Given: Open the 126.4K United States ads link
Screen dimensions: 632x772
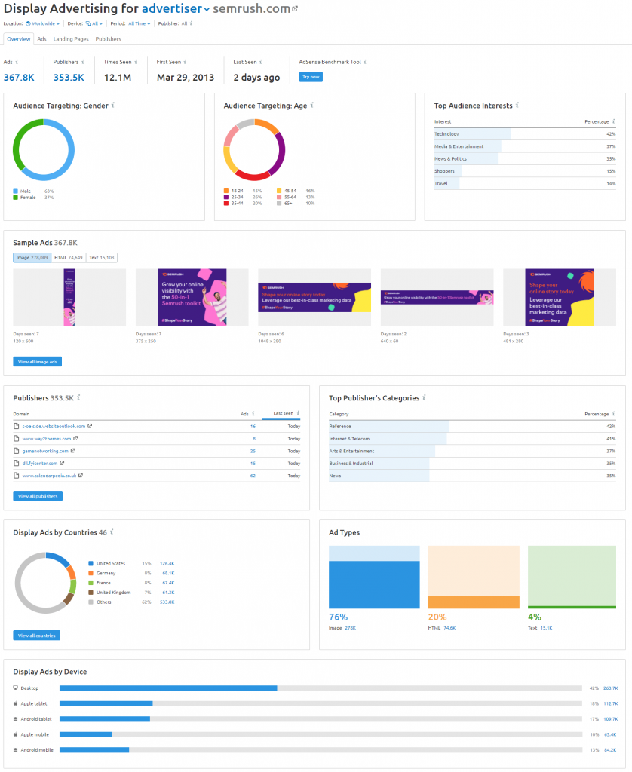Looking at the screenshot, I should (167, 563).
